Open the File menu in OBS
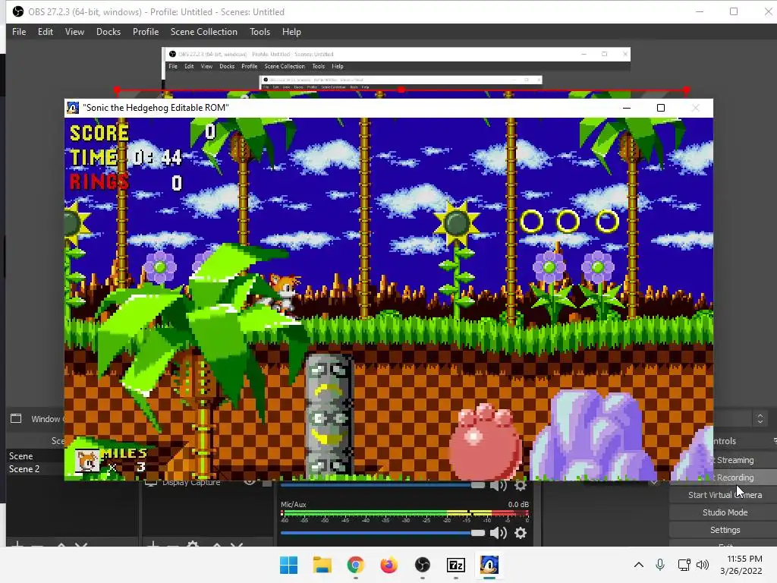This screenshot has height=583, width=777. tap(19, 32)
